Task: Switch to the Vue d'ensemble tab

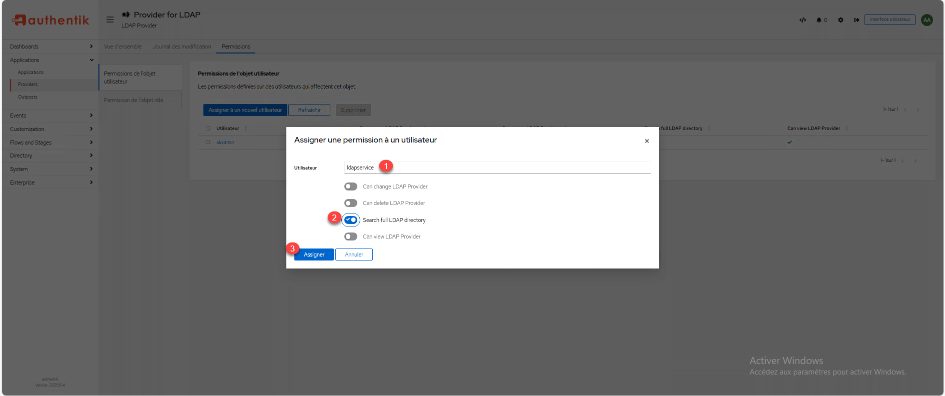Action: (123, 46)
